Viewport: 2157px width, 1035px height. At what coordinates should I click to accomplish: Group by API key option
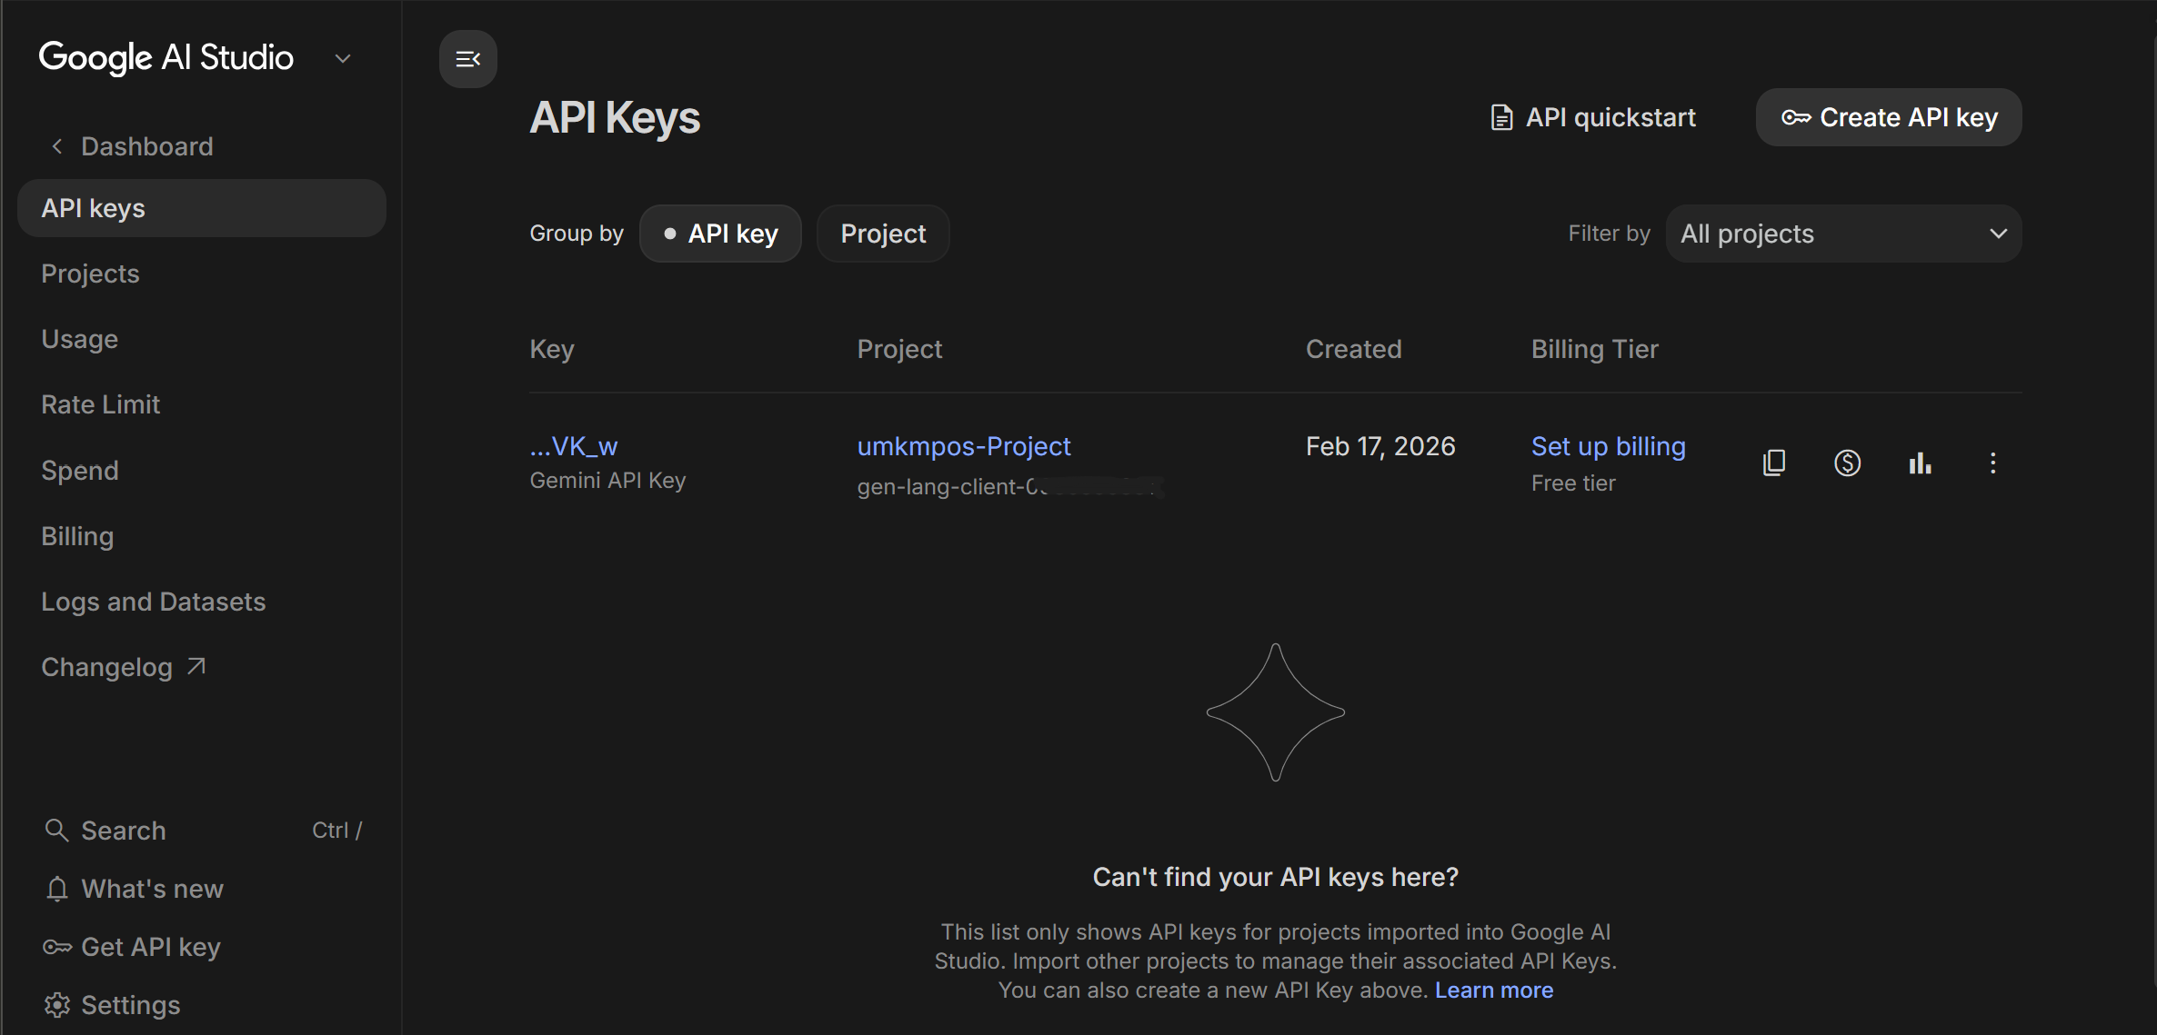coord(720,234)
